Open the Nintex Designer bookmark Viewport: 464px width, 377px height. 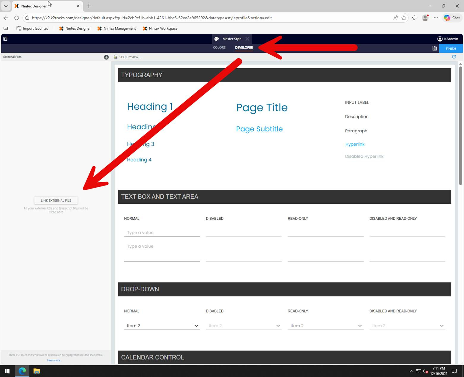click(x=75, y=29)
